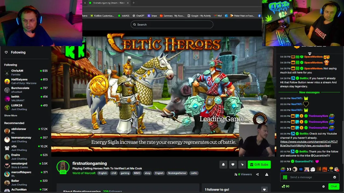
Task: Click the celtic tag
Action: (x=194, y=173)
